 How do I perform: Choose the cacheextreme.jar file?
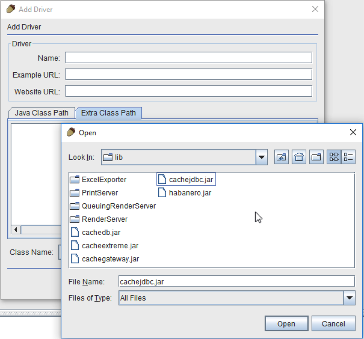(110, 246)
